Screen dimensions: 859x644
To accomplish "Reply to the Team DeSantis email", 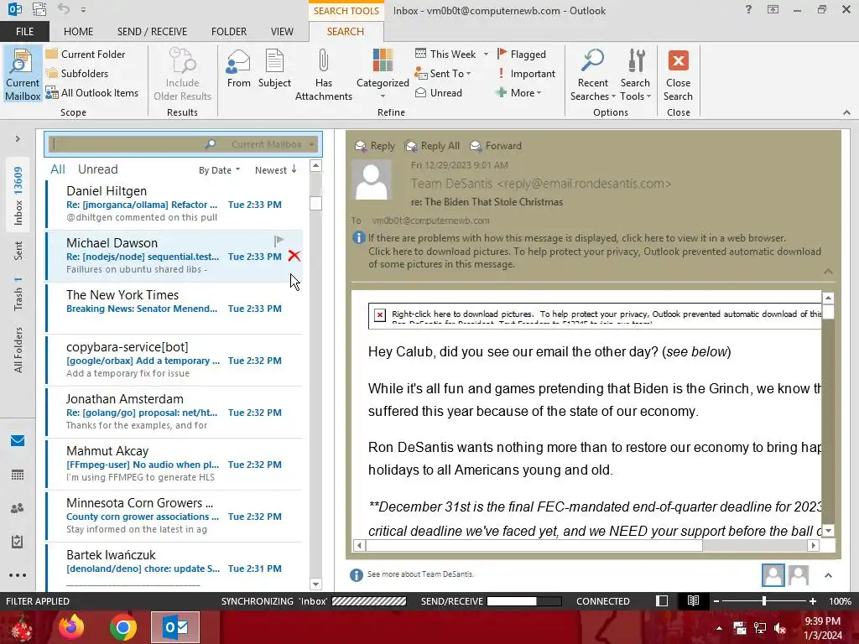I will [x=375, y=146].
